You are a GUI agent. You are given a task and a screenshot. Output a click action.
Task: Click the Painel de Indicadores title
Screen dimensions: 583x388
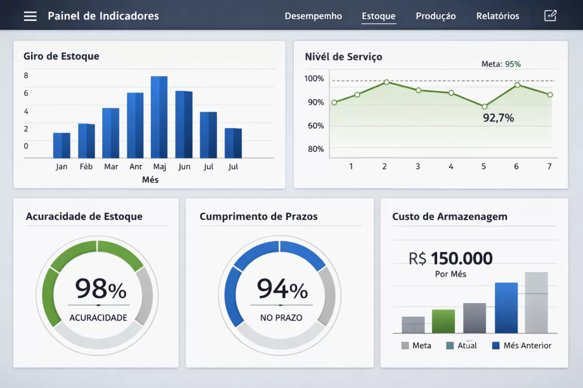click(x=103, y=16)
